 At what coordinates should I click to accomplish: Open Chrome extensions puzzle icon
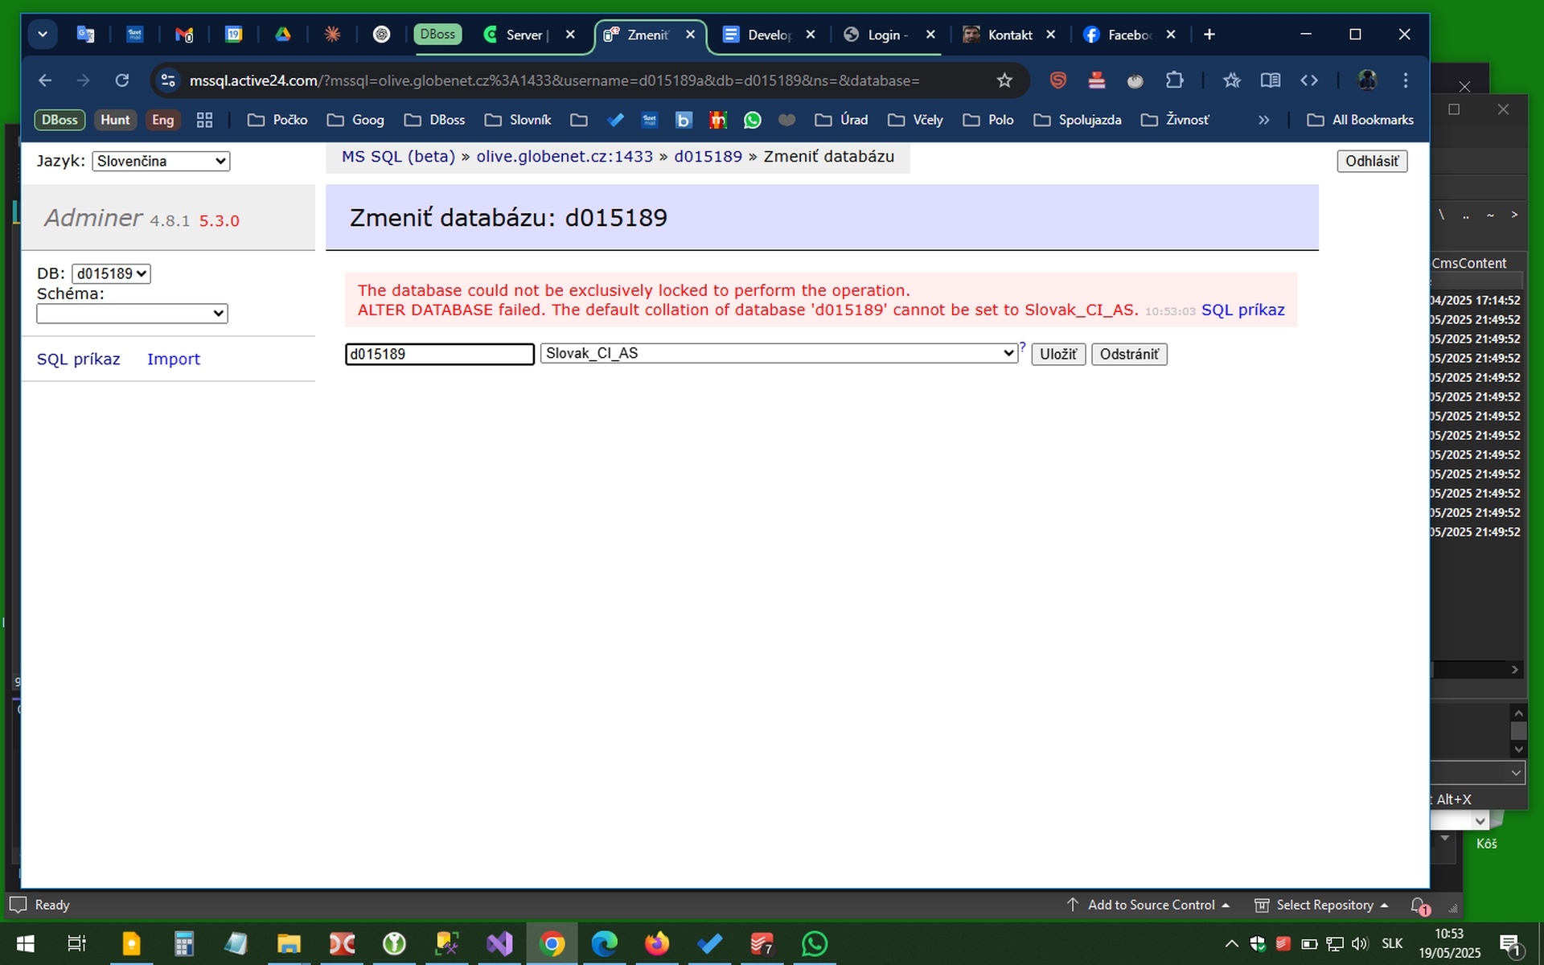[x=1174, y=80]
